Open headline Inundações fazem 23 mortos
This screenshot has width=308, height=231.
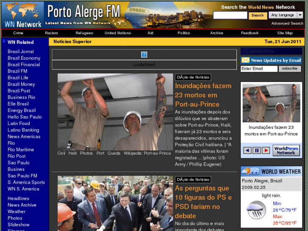pyautogui.click(x=203, y=95)
